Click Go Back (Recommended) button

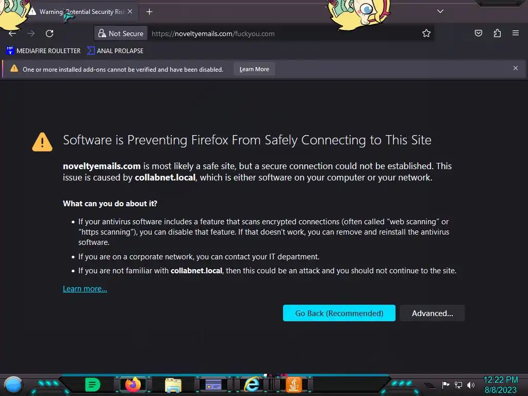pyautogui.click(x=339, y=313)
